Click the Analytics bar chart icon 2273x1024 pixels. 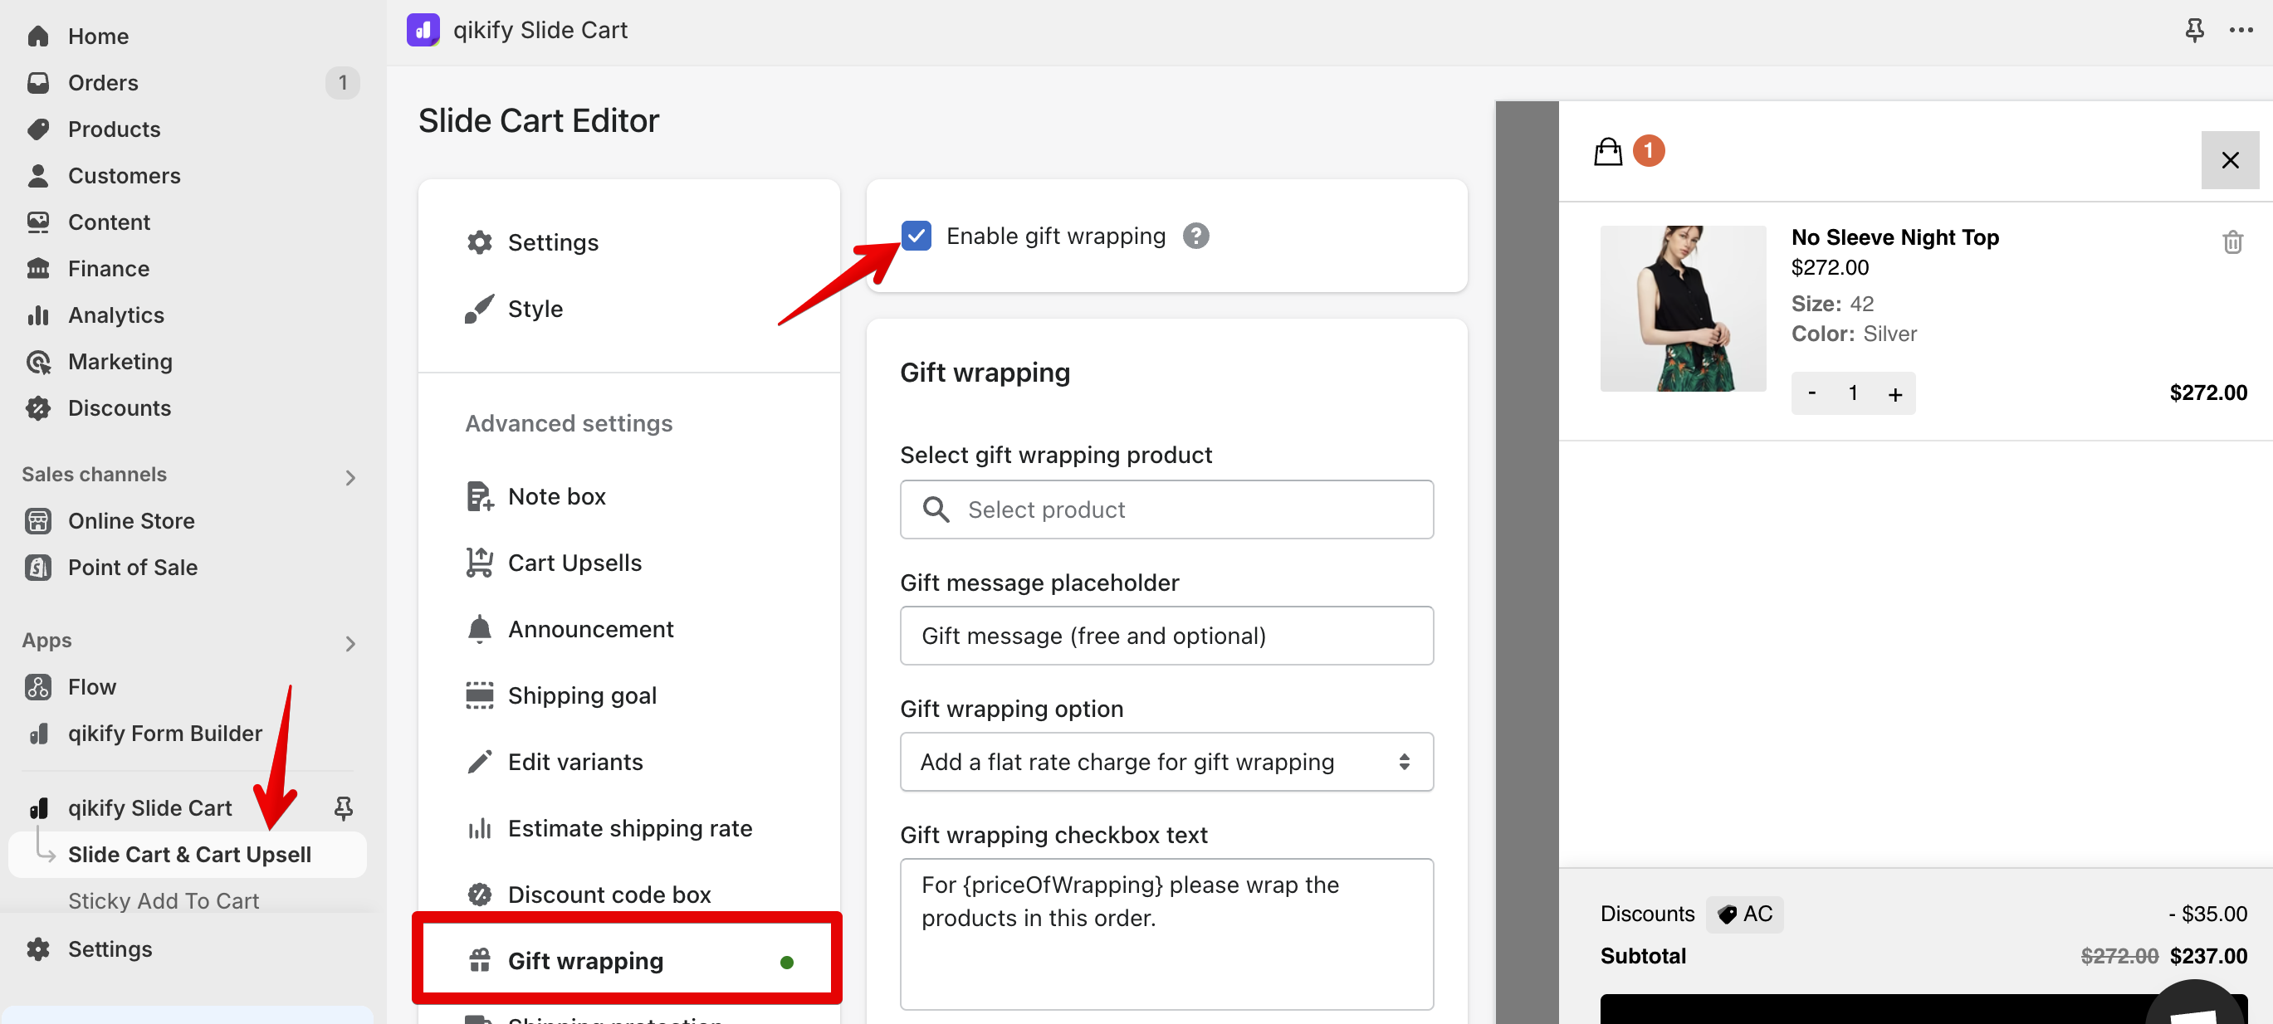coord(38,315)
